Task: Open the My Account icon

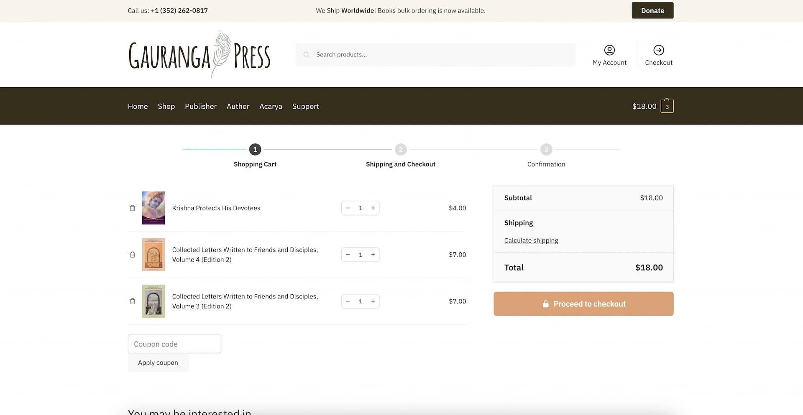Action: tap(609, 50)
